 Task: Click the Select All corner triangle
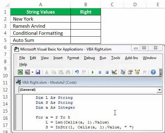click(7, 5)
